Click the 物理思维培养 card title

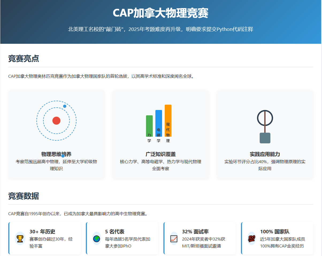(56, 154)
